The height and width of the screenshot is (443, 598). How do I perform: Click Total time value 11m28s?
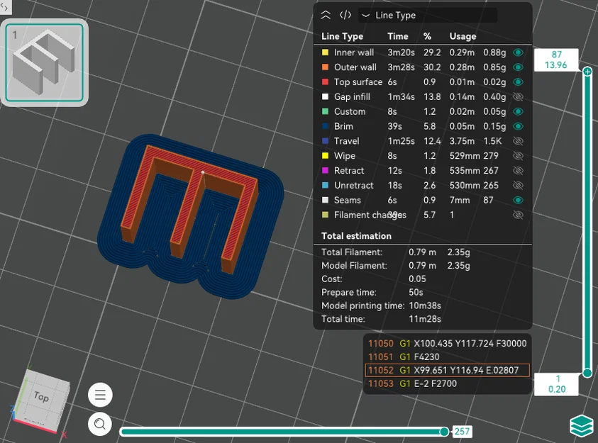425,319
